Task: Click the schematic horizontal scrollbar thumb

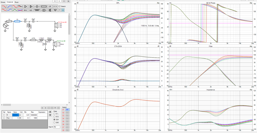Action: (7, 105)
